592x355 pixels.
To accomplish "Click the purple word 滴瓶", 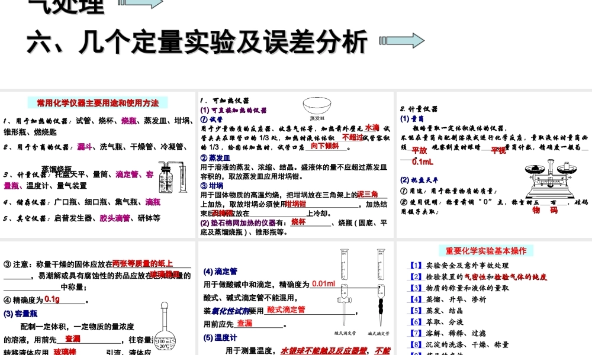I will [x=153, y=202].
